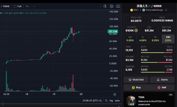Toggle auto scale on chart
177x107 pixels.
point(117,101)
